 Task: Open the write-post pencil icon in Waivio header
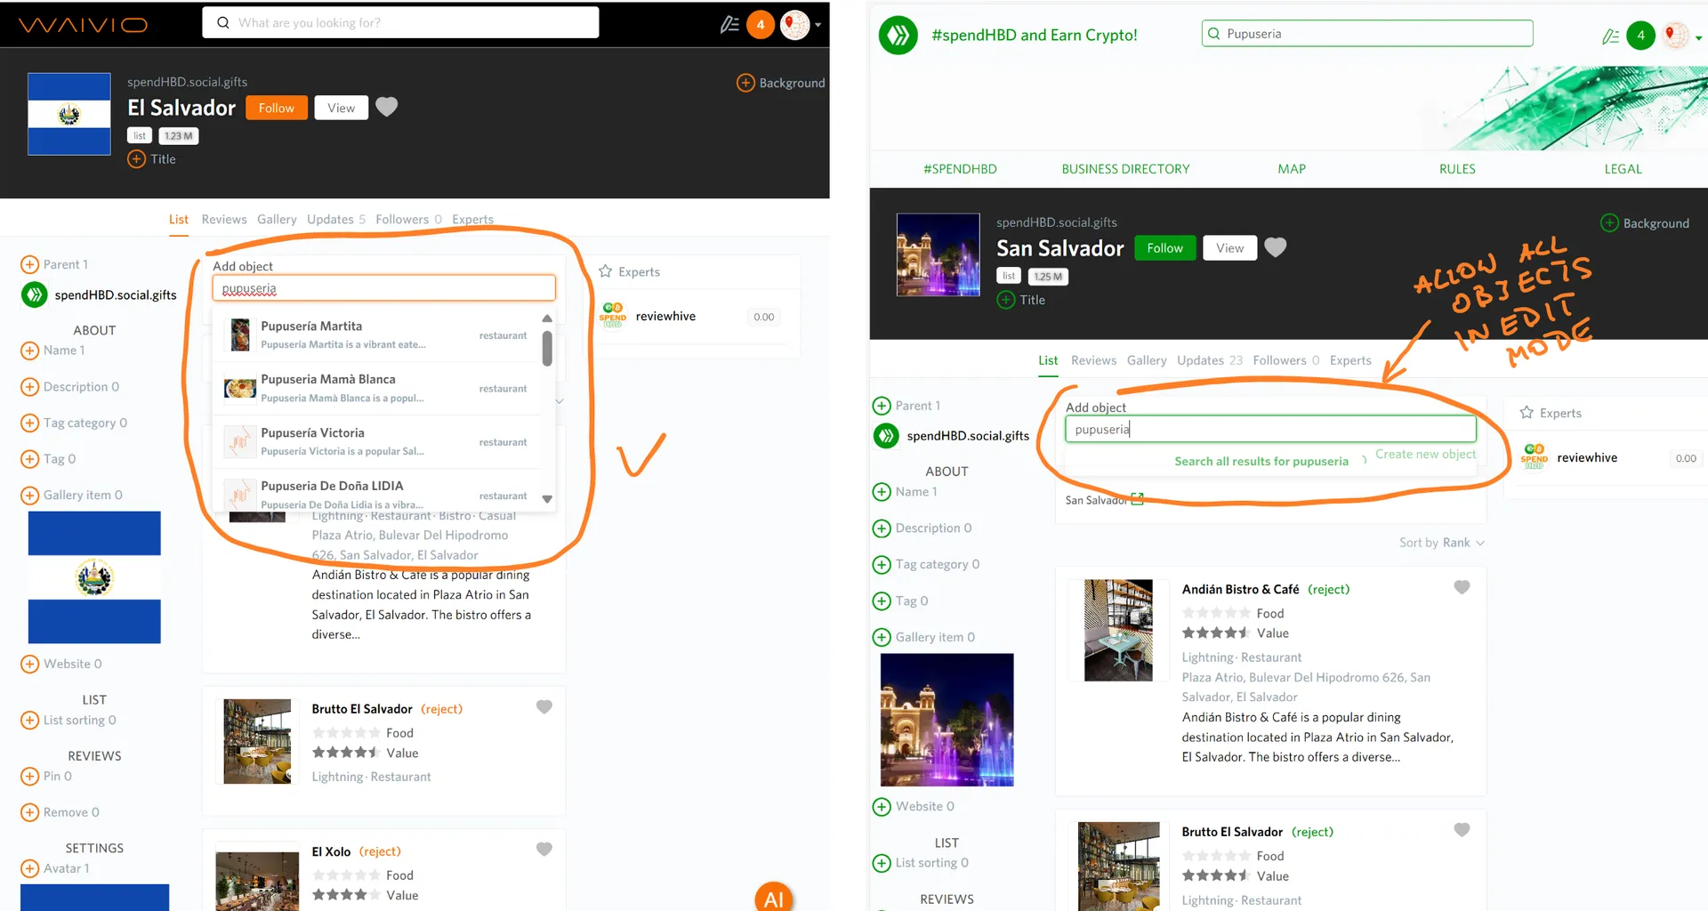(x=729, y=24)
